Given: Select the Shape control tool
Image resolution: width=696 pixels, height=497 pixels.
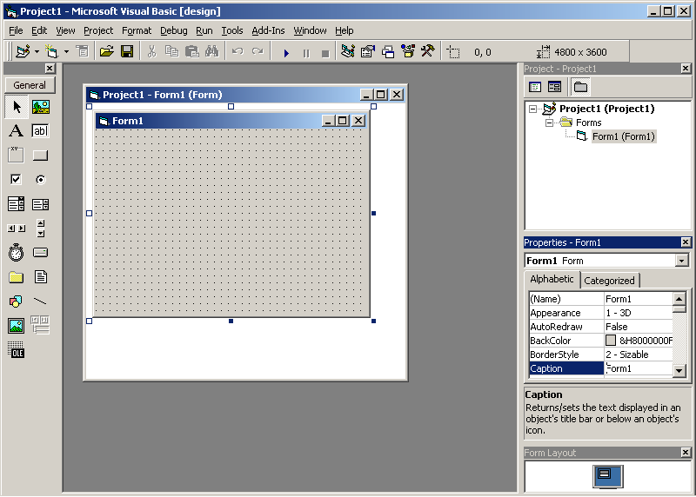Looking at the screenshot, I should point(16,302).
